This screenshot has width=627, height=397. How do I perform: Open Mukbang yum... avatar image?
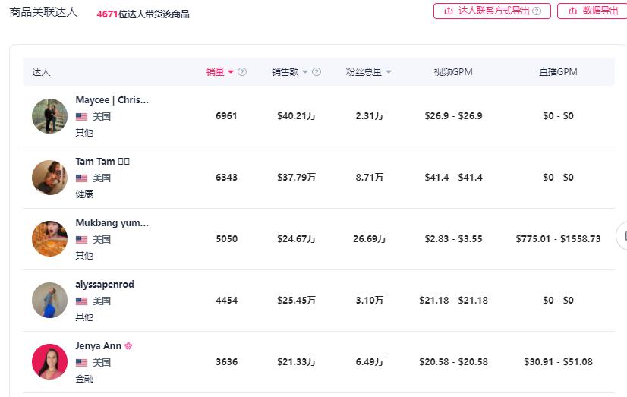click(x=49, y=239)
